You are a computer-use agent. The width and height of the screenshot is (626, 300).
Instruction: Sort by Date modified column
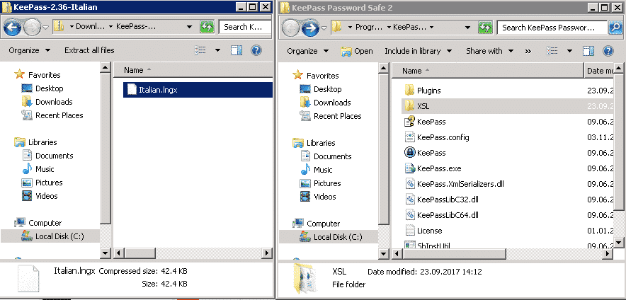[599, 71]
